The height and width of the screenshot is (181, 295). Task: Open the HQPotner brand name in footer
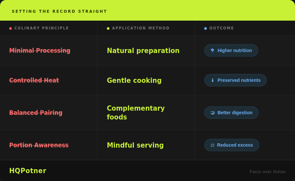28,171
